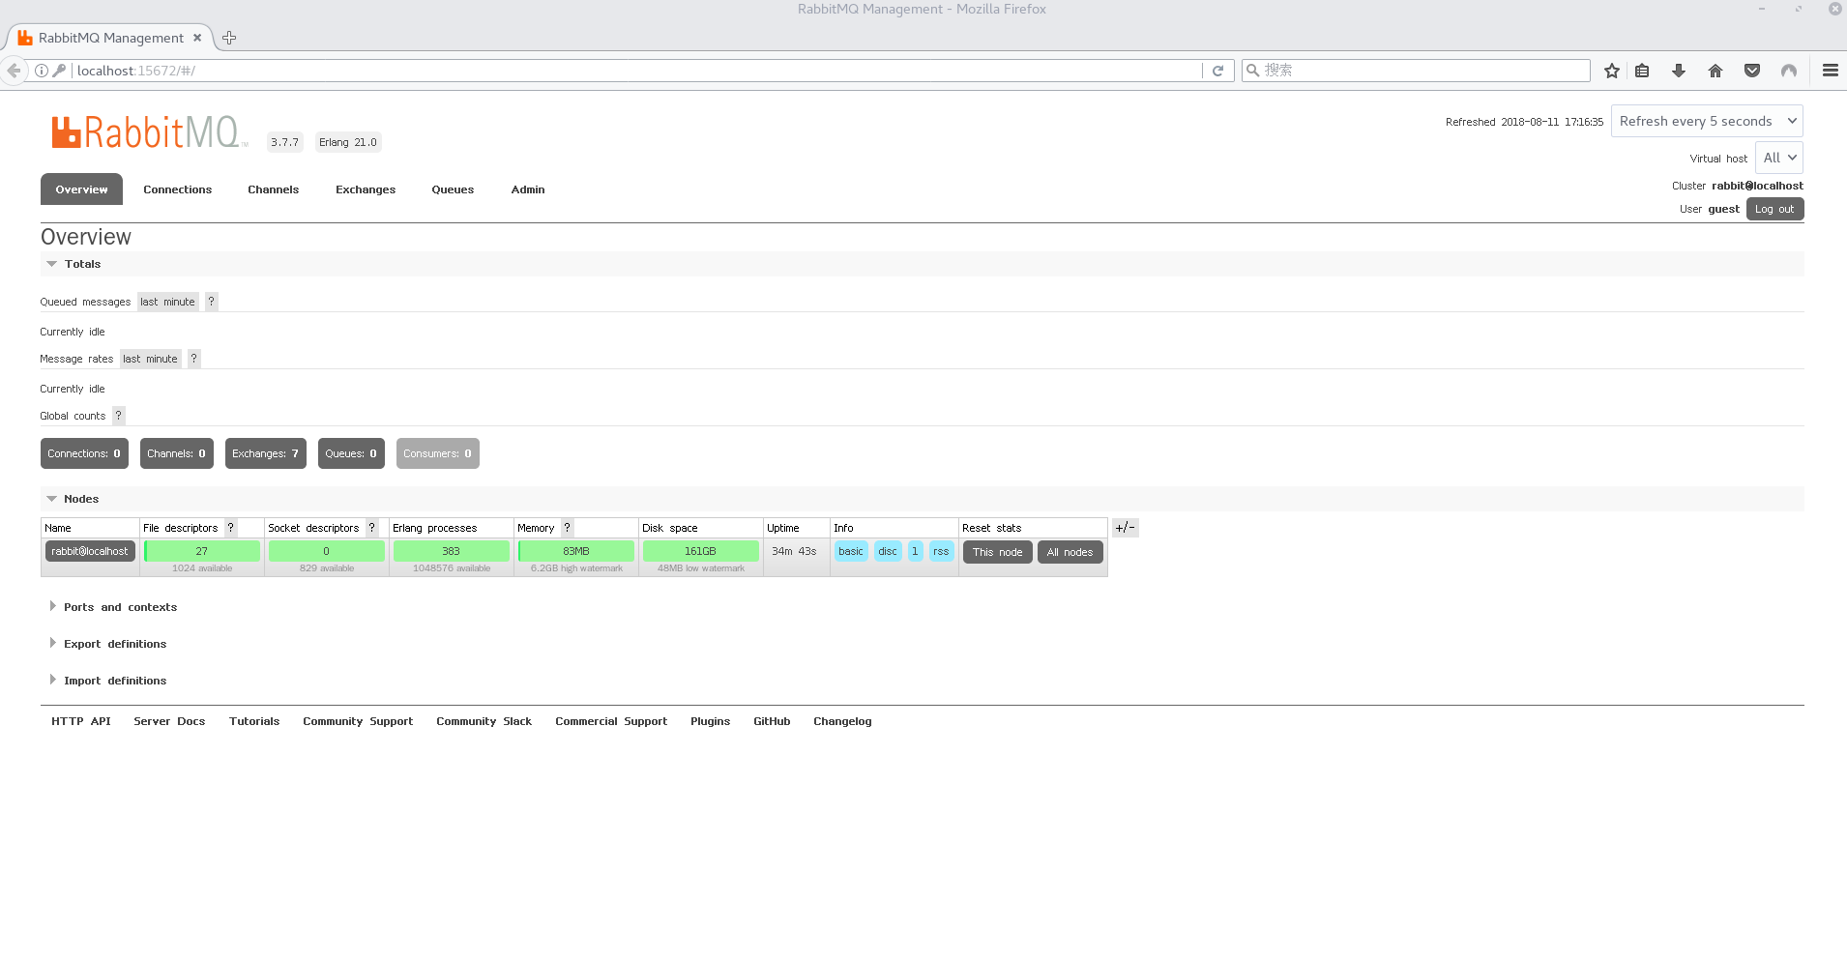Screen dimensions: 1847x959
Task: Click the Connections: 0 count button
Action: pos(84,453)
